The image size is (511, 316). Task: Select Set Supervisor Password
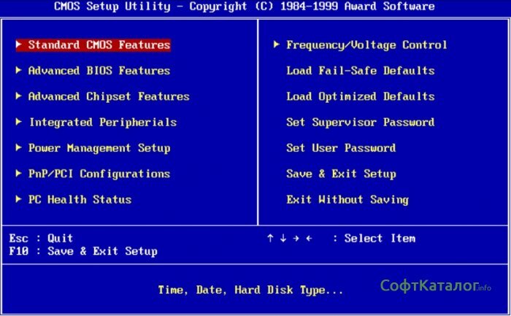(x=361, y=122)
